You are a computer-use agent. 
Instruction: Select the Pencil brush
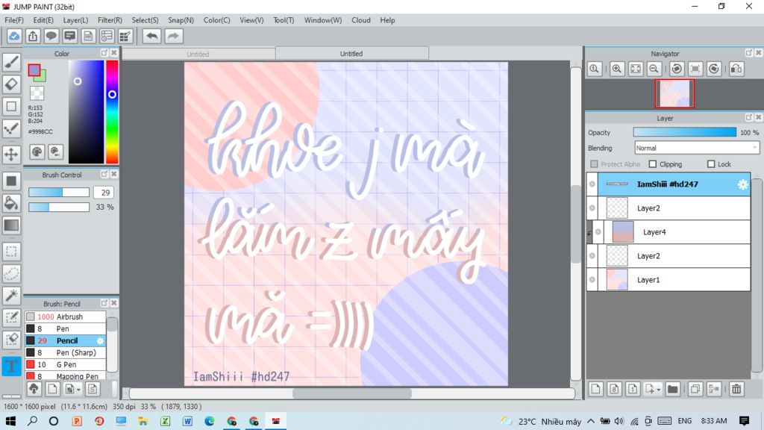coord(66,340)
